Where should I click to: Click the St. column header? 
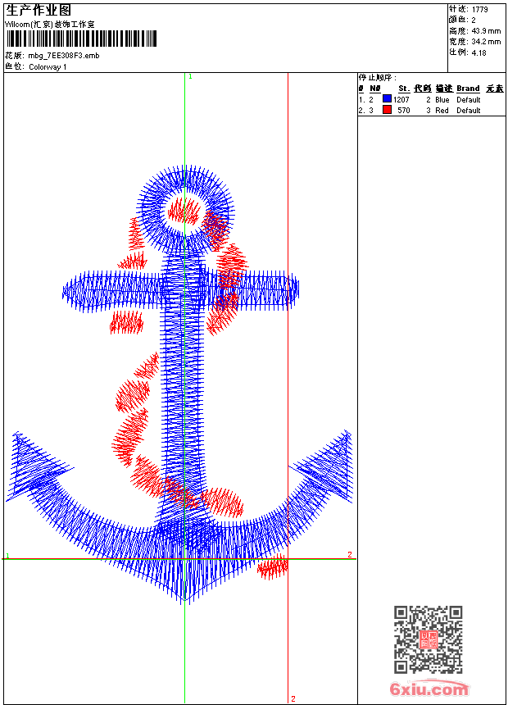click(x=404, y=89)
